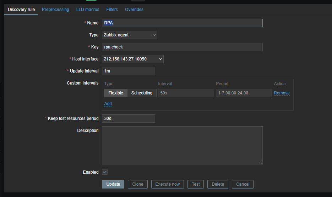Select the Discovery rule tab
The height and width of the screenshot is (197, 332).
point(21,10)
